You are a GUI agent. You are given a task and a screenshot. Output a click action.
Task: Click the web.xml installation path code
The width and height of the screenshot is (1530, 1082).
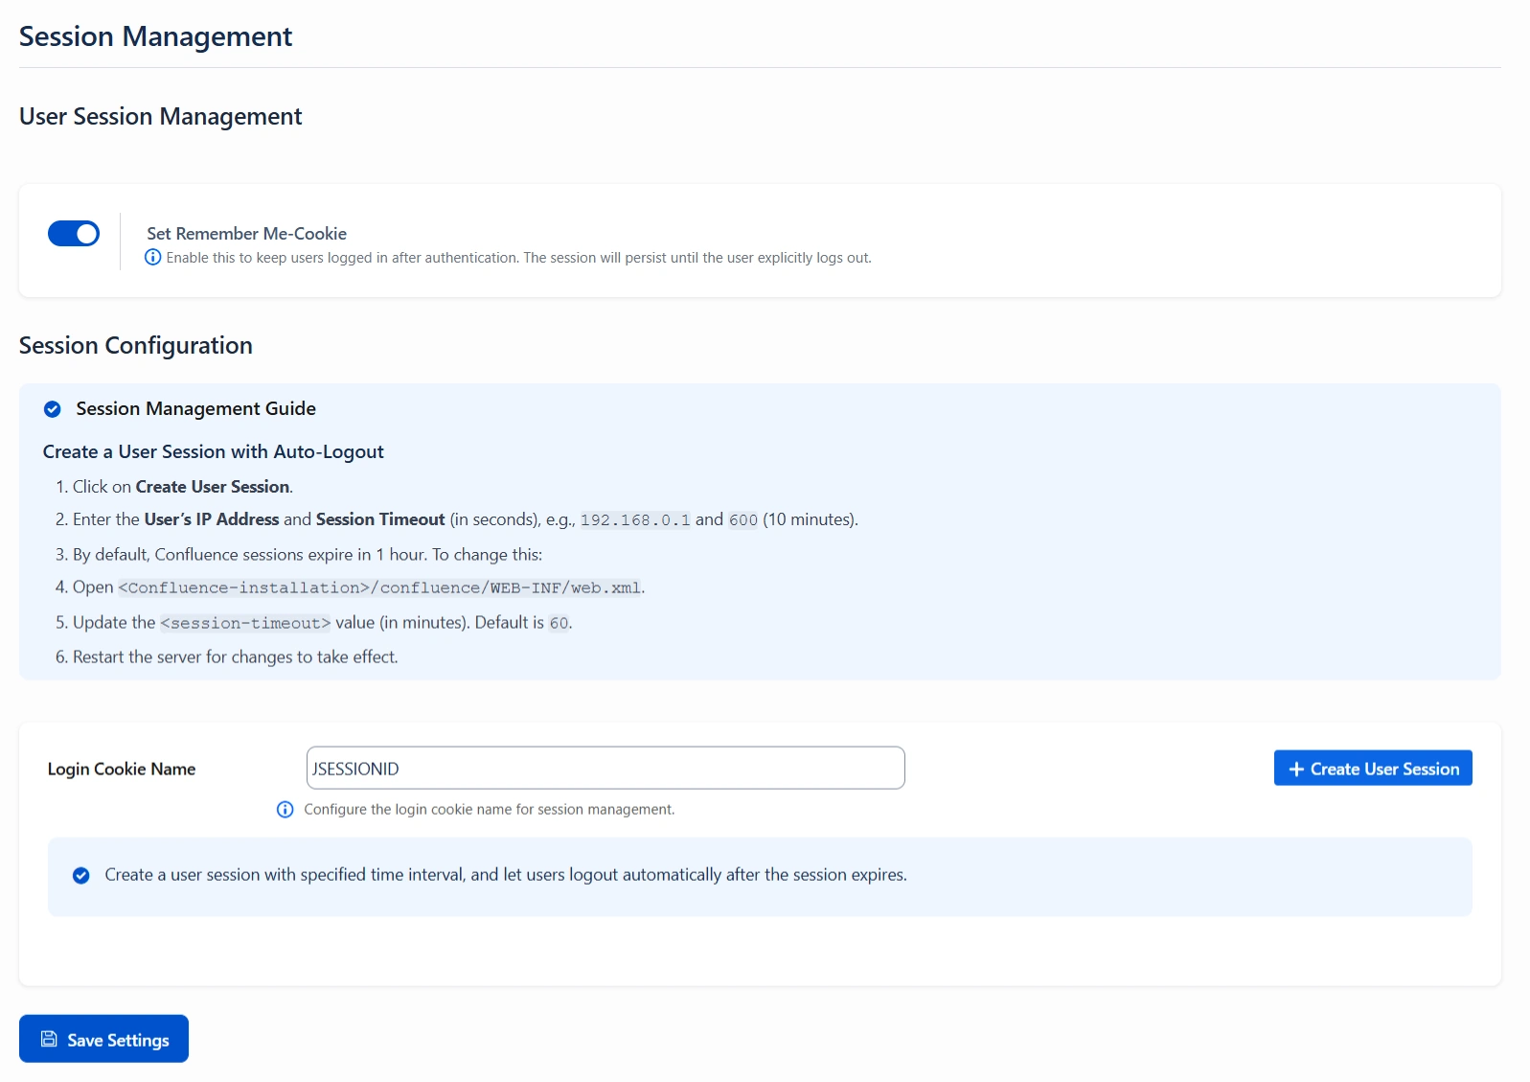[x=379, y=588]
